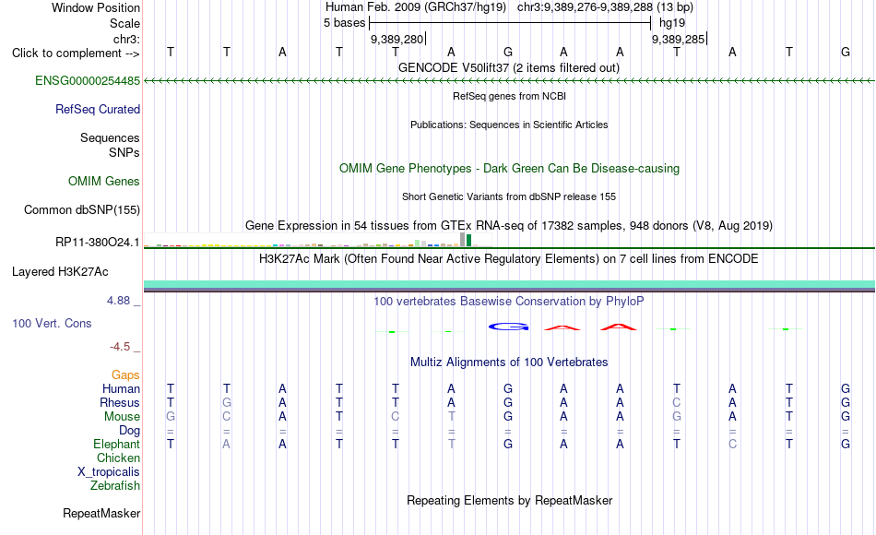Open 'Multiz Alignments of 100 Vertebrates' title
Image resolution: width=876 pixels, height=535 pixels.
click(x=509, y=362)
